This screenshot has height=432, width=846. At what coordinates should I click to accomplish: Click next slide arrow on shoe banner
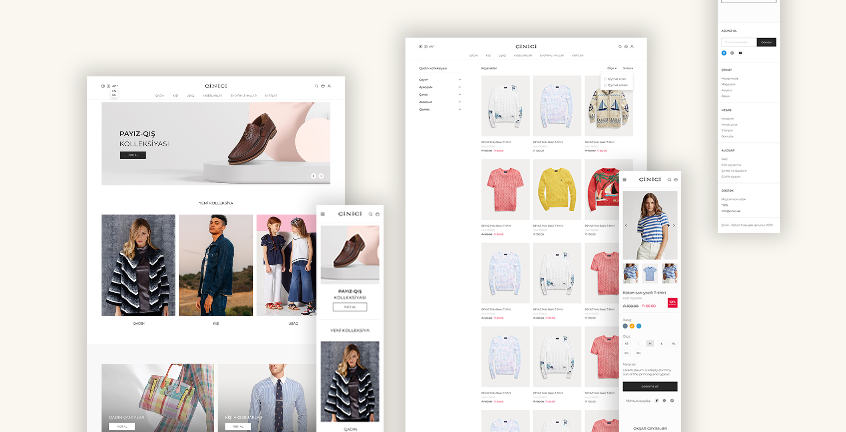coord(321,176)
